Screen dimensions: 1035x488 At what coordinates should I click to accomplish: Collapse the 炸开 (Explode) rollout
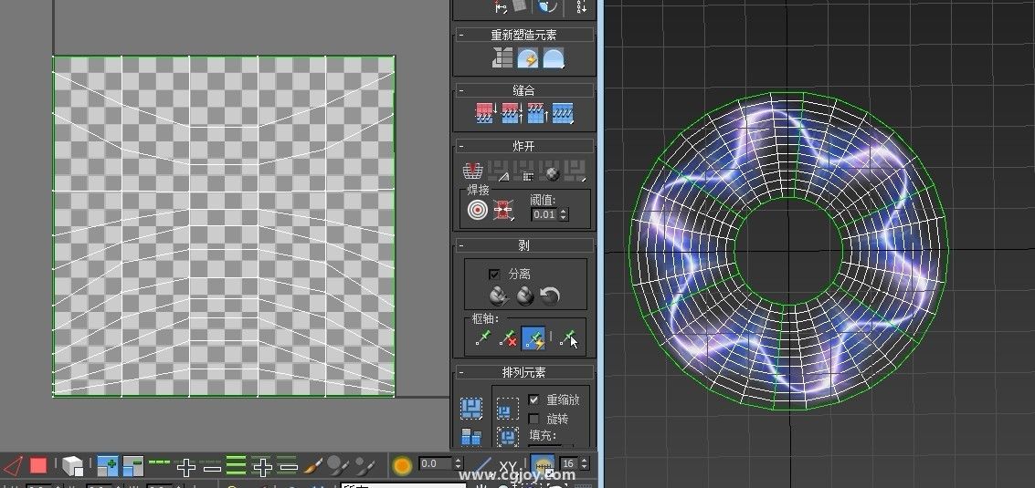click(x=523, y=146)
